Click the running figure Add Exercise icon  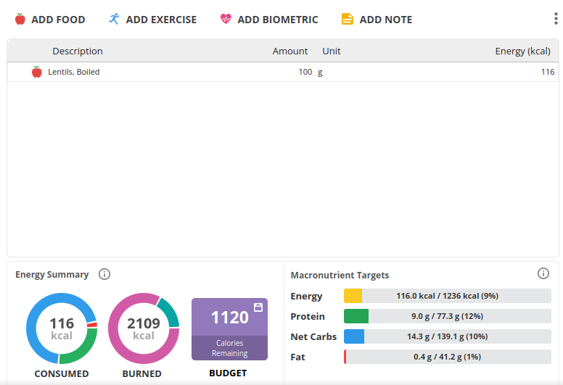(114, 19)
